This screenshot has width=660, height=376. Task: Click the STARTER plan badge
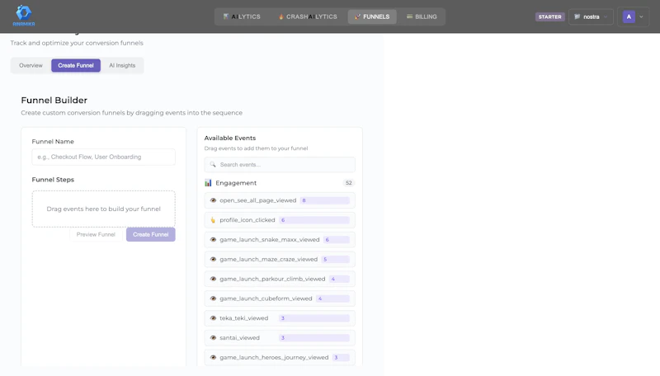[549, 16]
